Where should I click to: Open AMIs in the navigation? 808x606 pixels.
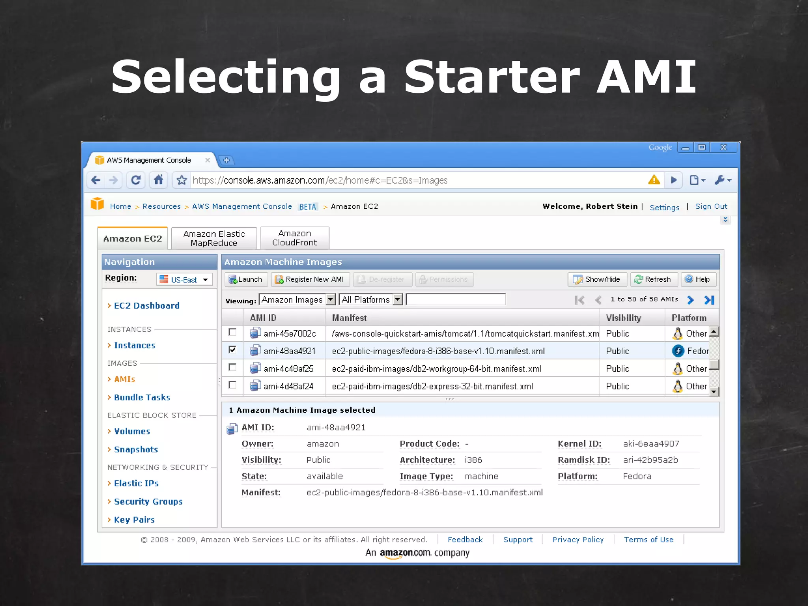(x=125, y=379)
